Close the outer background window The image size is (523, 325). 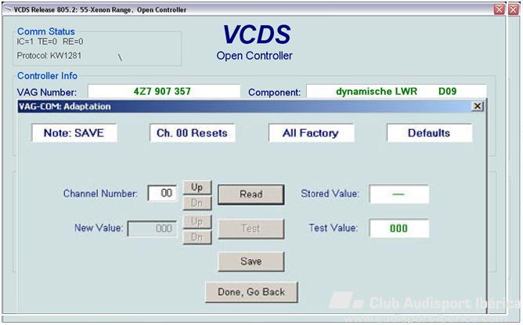pos(514,9)
